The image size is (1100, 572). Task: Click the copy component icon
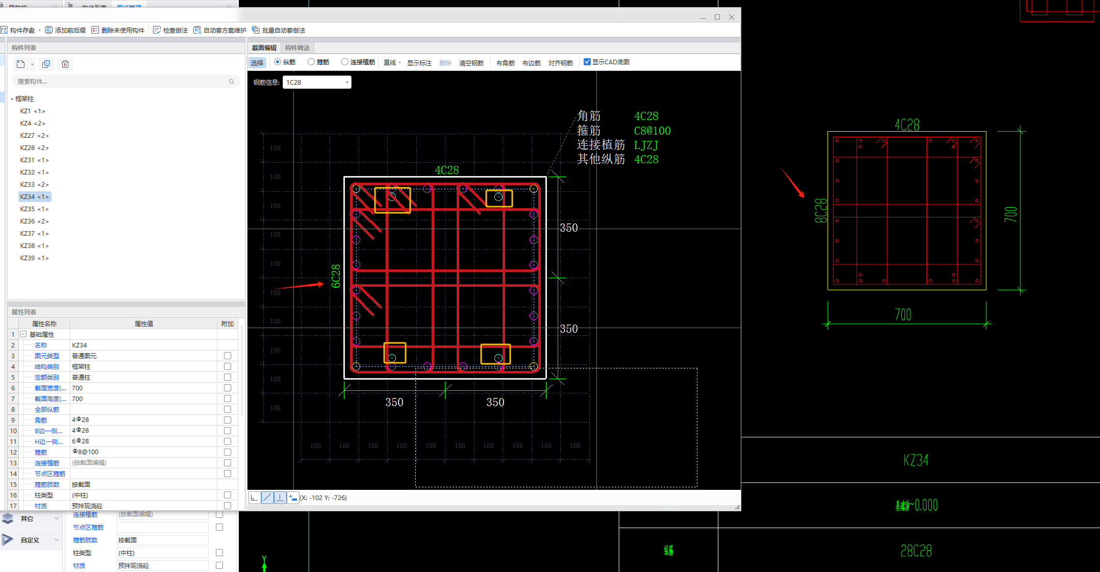(x=46, y=64)
